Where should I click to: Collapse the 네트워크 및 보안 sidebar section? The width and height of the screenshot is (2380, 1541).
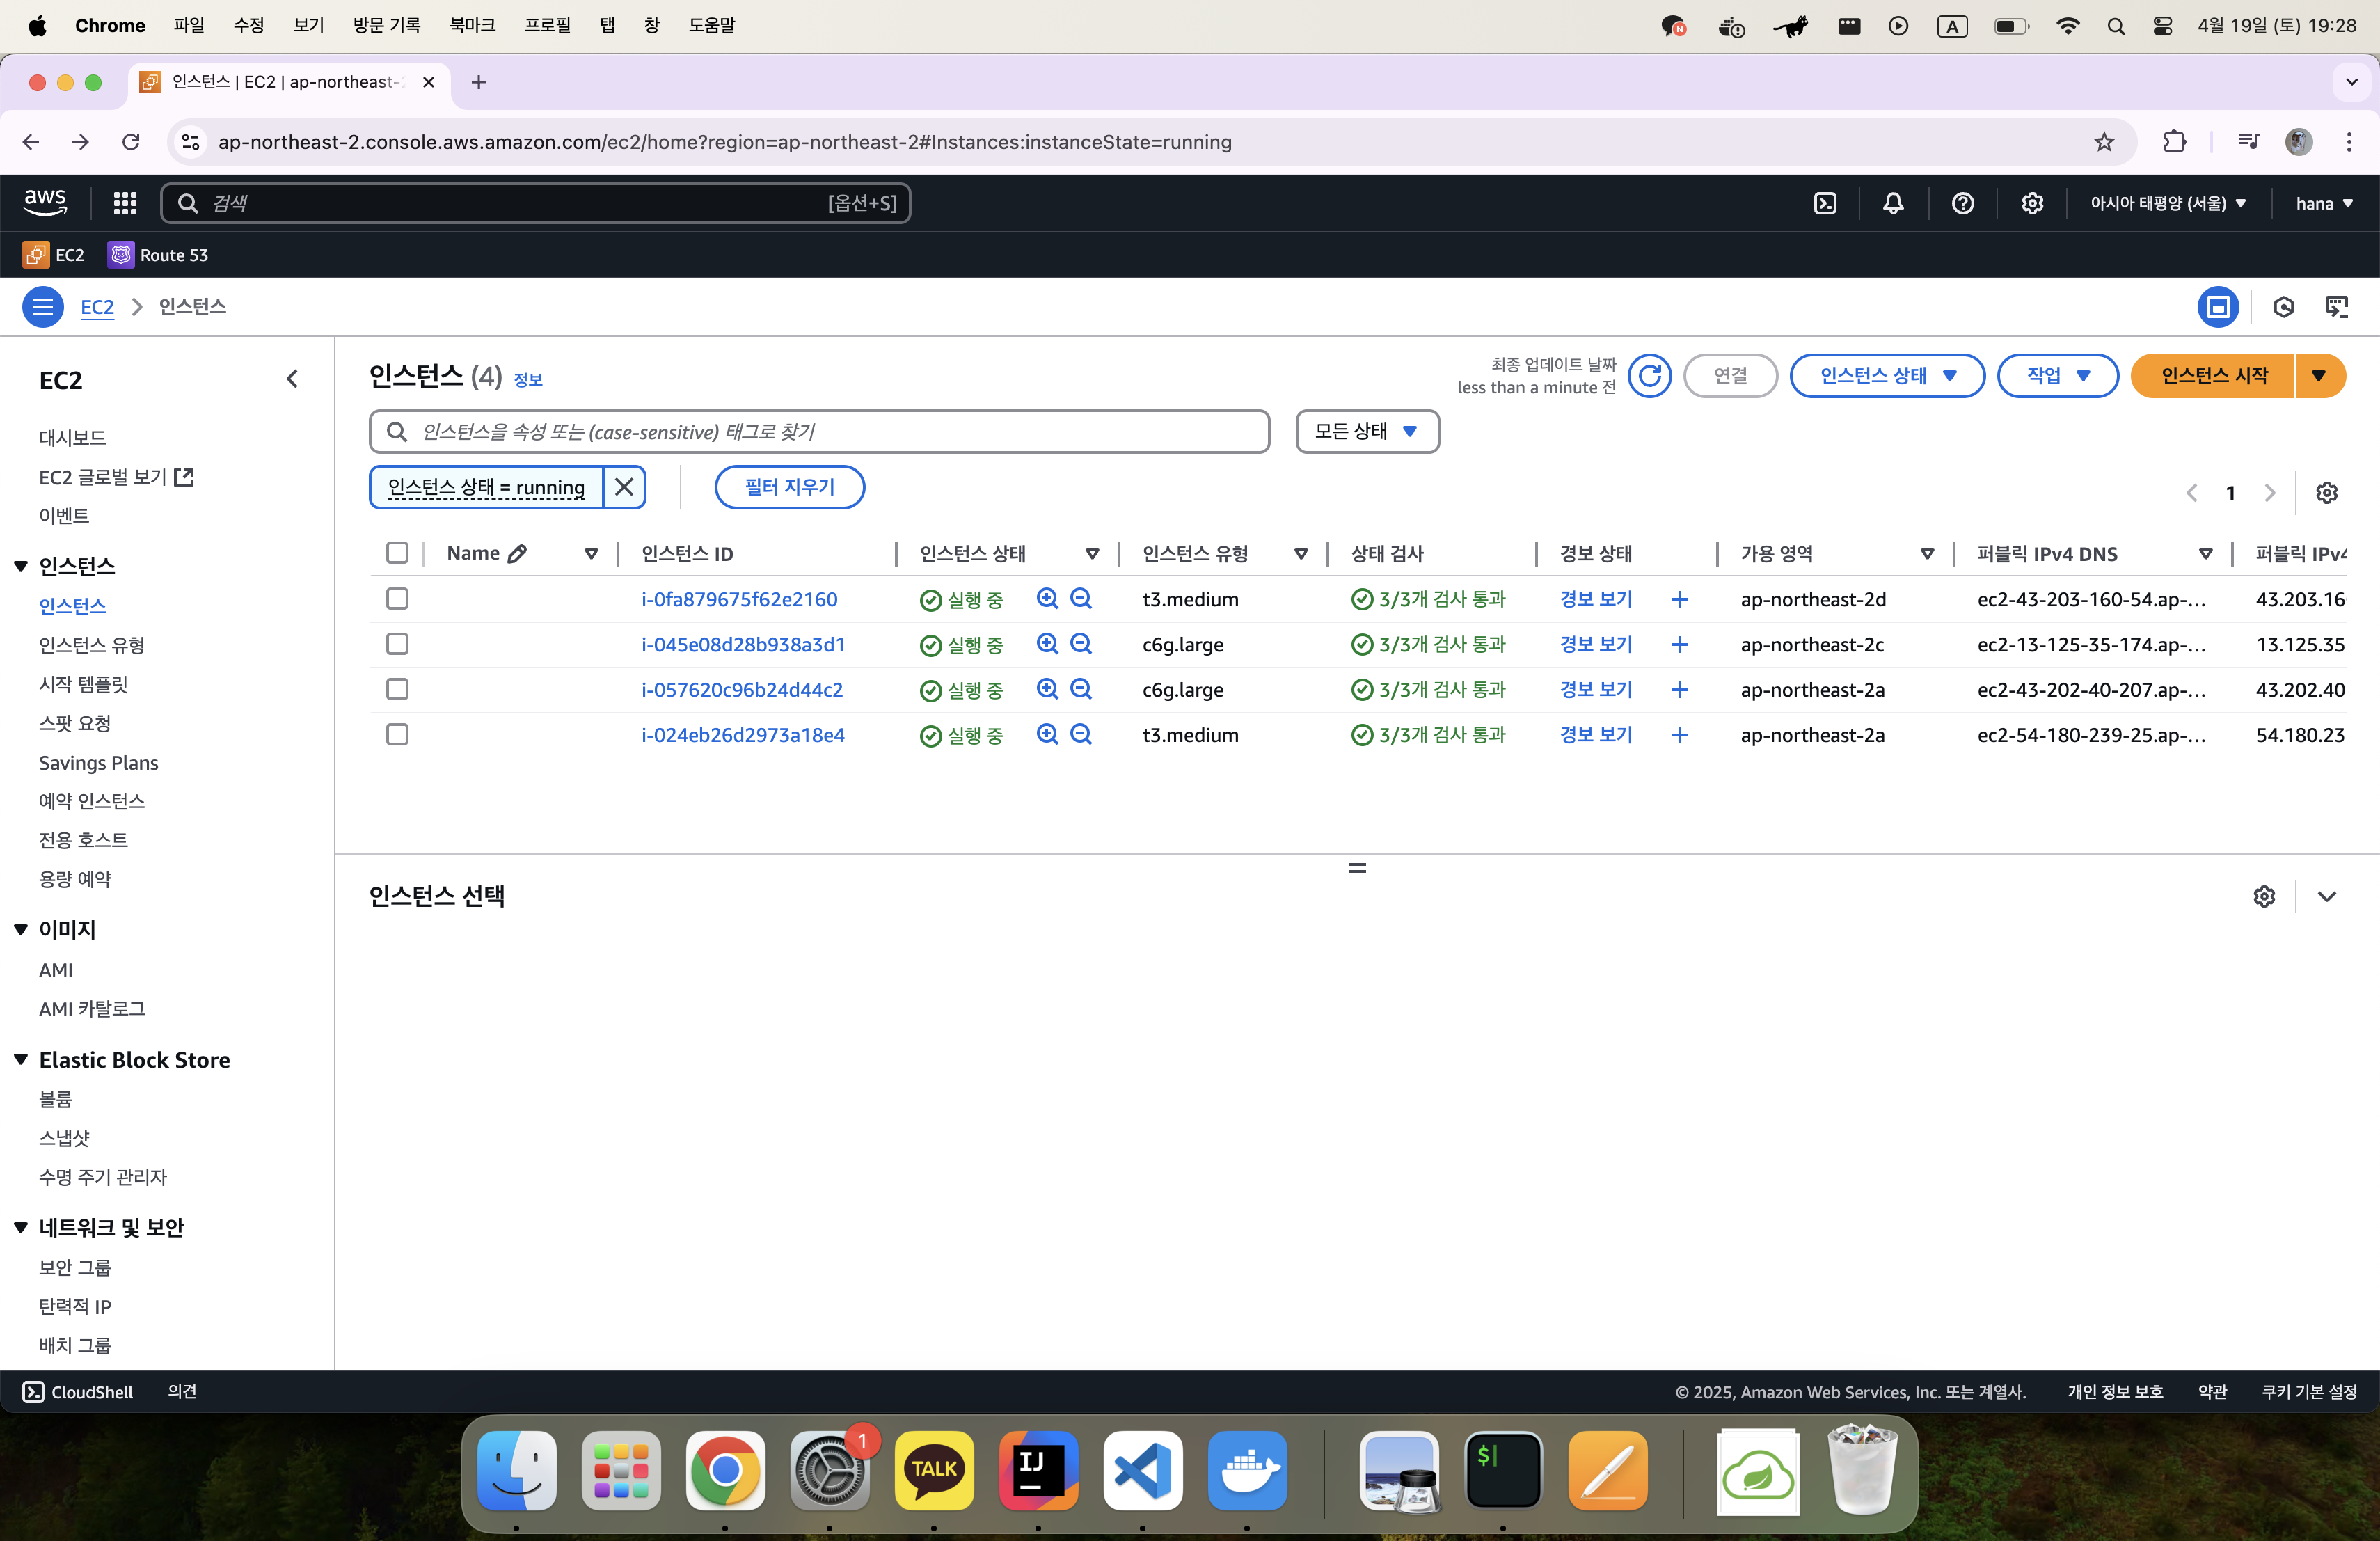pos(21,1228)
